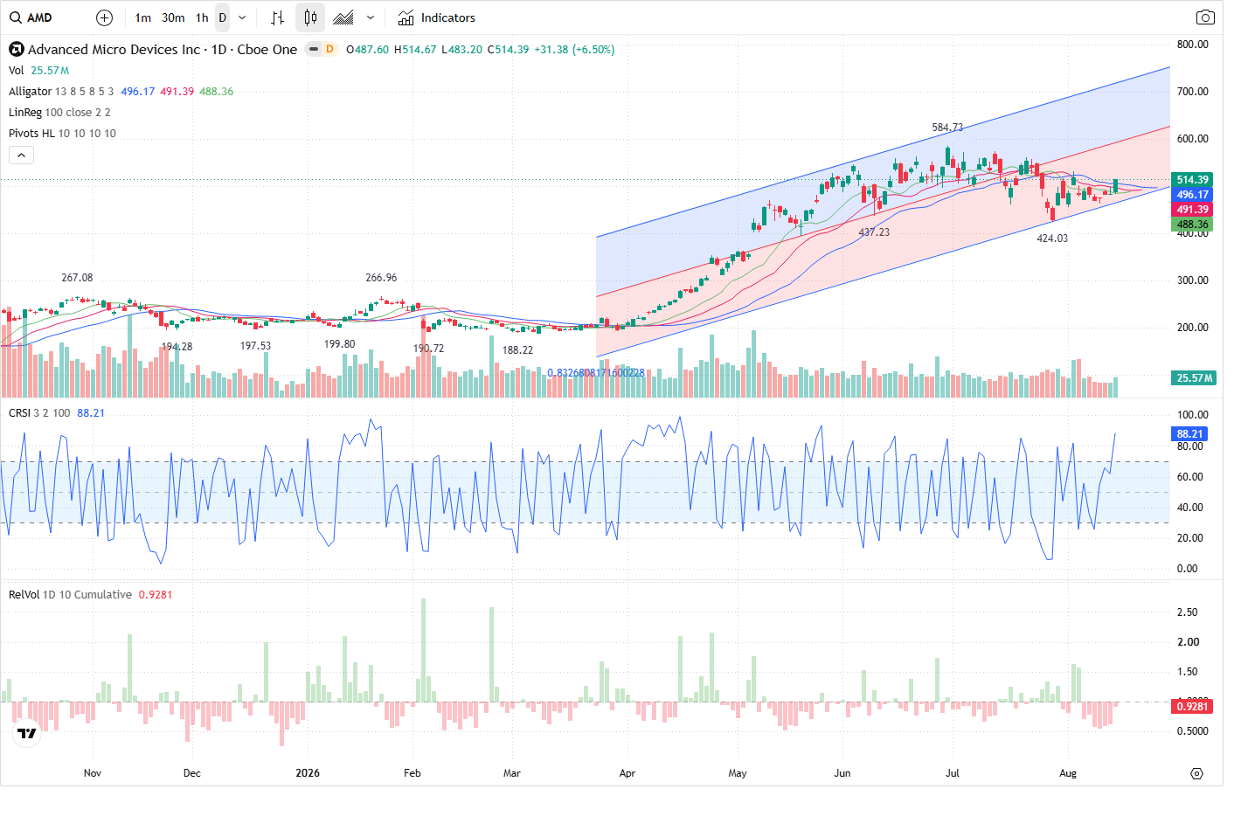Click the pivot high label '584.73'
The width and height of the screenshot is (1241, 830).
947,128
